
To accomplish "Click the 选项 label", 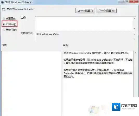I will (x=4, y=45).
